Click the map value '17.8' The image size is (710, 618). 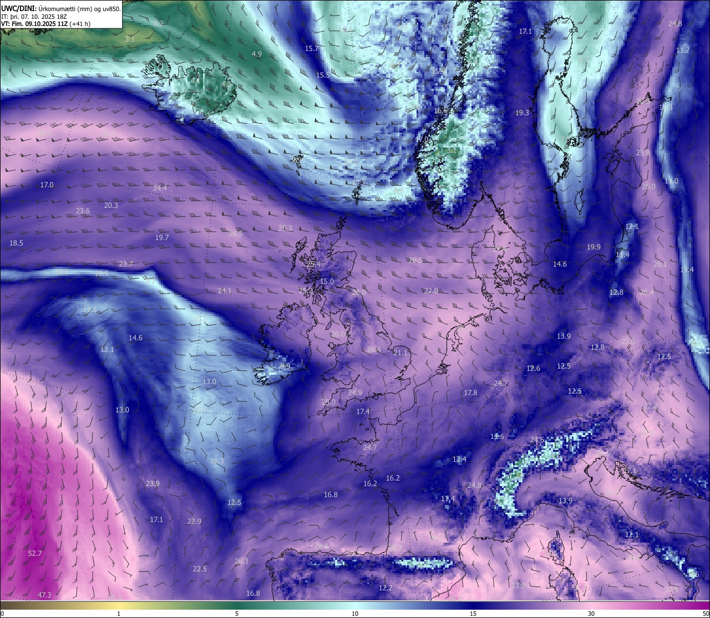(x=470, y=393)
